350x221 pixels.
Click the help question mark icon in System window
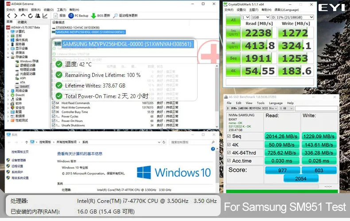click(213, 149)
